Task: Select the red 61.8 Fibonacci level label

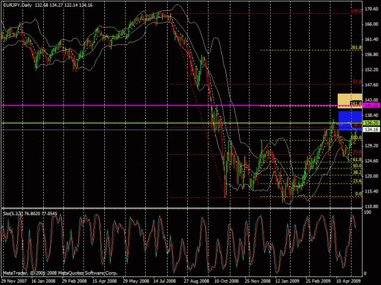Action: coord(357,82)
